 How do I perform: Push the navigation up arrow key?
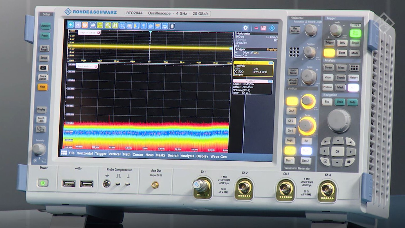(338, 141)
